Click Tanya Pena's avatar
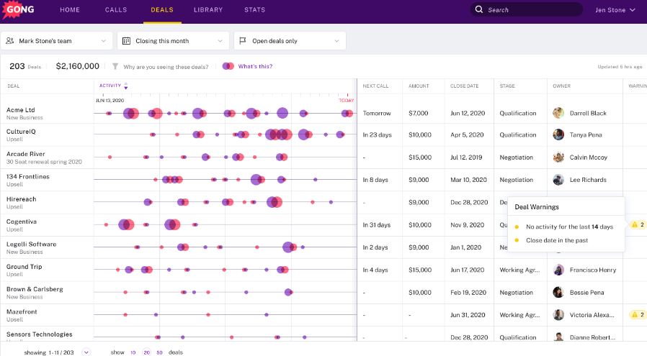The width and height of the screenshot is (647, 356). tap(558, 134)
